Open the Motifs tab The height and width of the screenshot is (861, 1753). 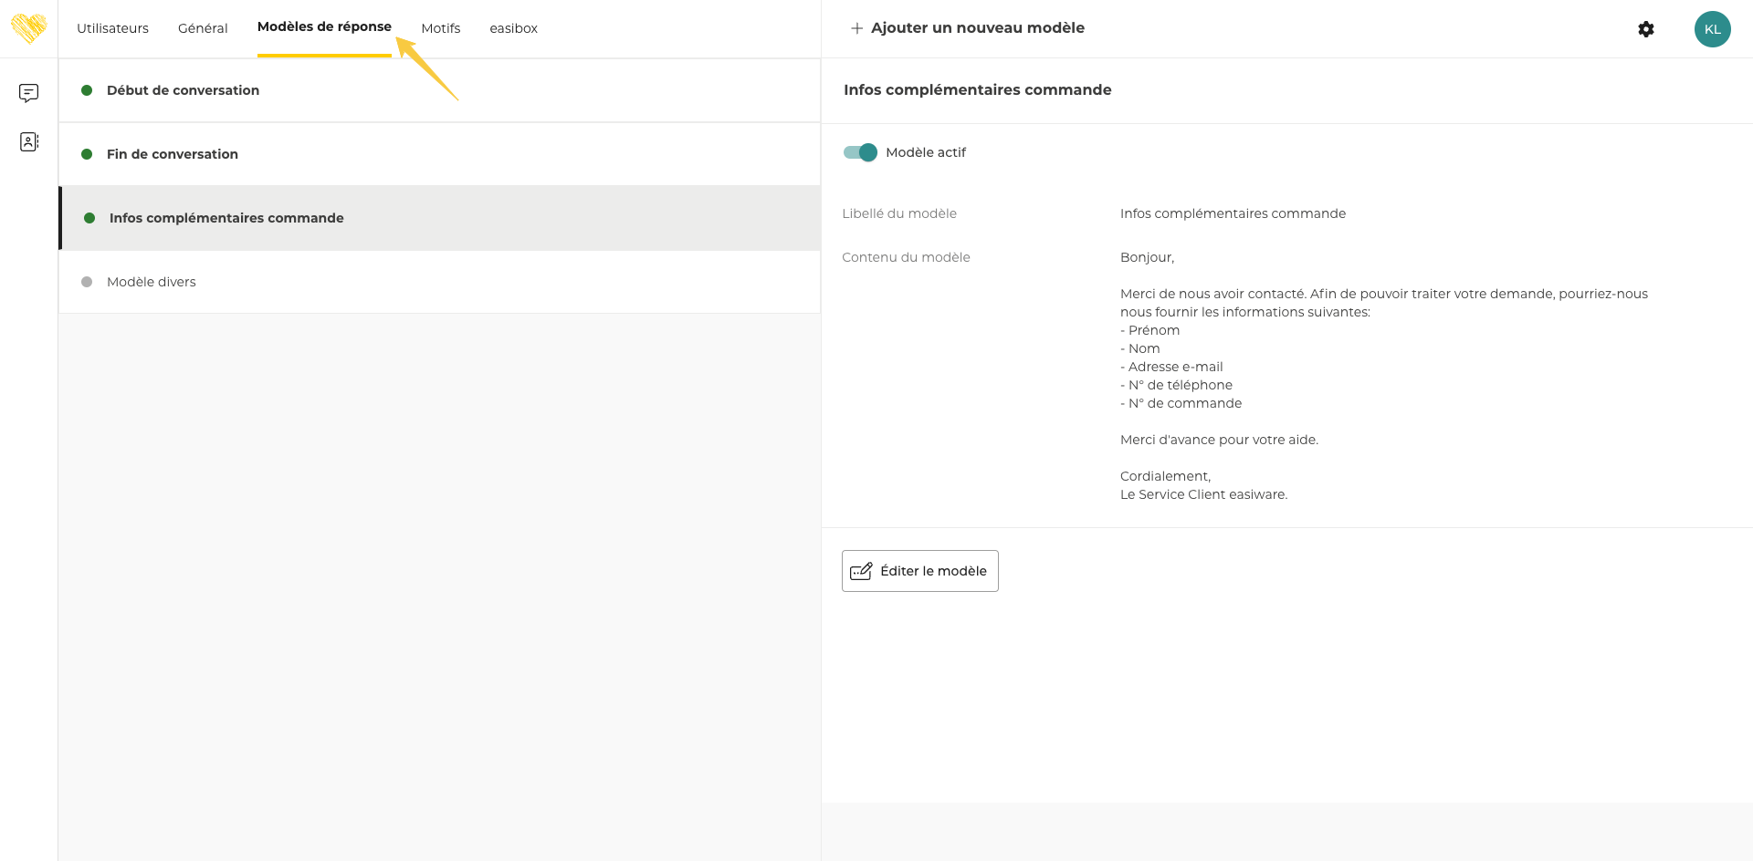pyautogui.click(x=440, y=28)
